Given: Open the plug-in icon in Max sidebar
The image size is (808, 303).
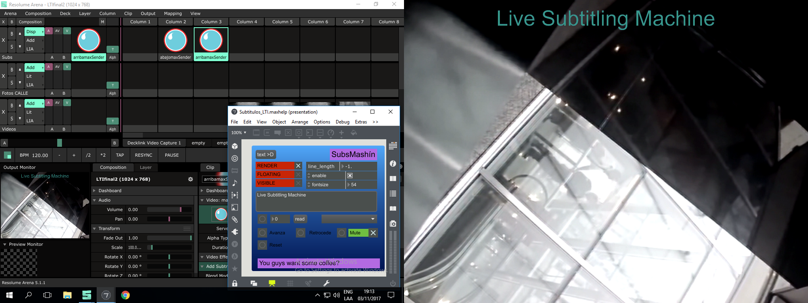Looking at the screenshot, I should (235, 232).
